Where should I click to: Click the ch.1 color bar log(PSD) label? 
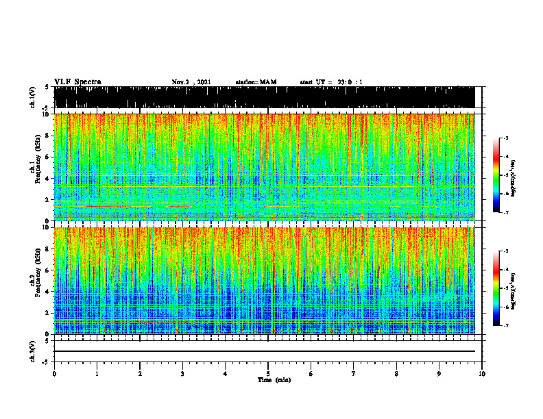(514, 179)
